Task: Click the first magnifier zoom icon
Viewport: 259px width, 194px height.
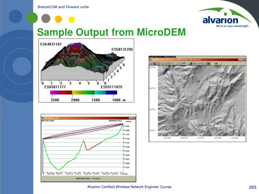Action: (x=172, y=63)
